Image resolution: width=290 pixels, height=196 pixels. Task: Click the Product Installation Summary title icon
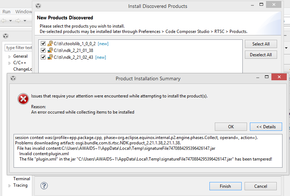coord(13,78)
